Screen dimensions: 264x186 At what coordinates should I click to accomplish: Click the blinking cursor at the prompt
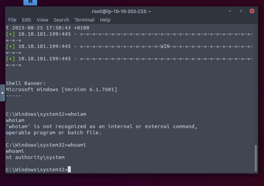tap(69, 169)
